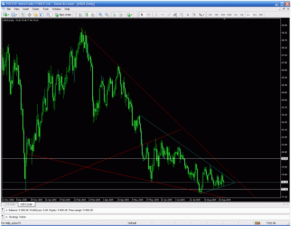Open the Insert menu

(x=26, y=9)
